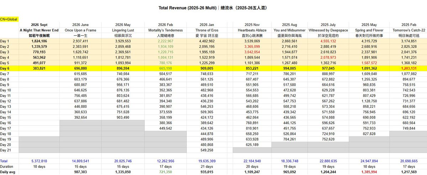Click the 'Day 10' row label

pos(6,90)
